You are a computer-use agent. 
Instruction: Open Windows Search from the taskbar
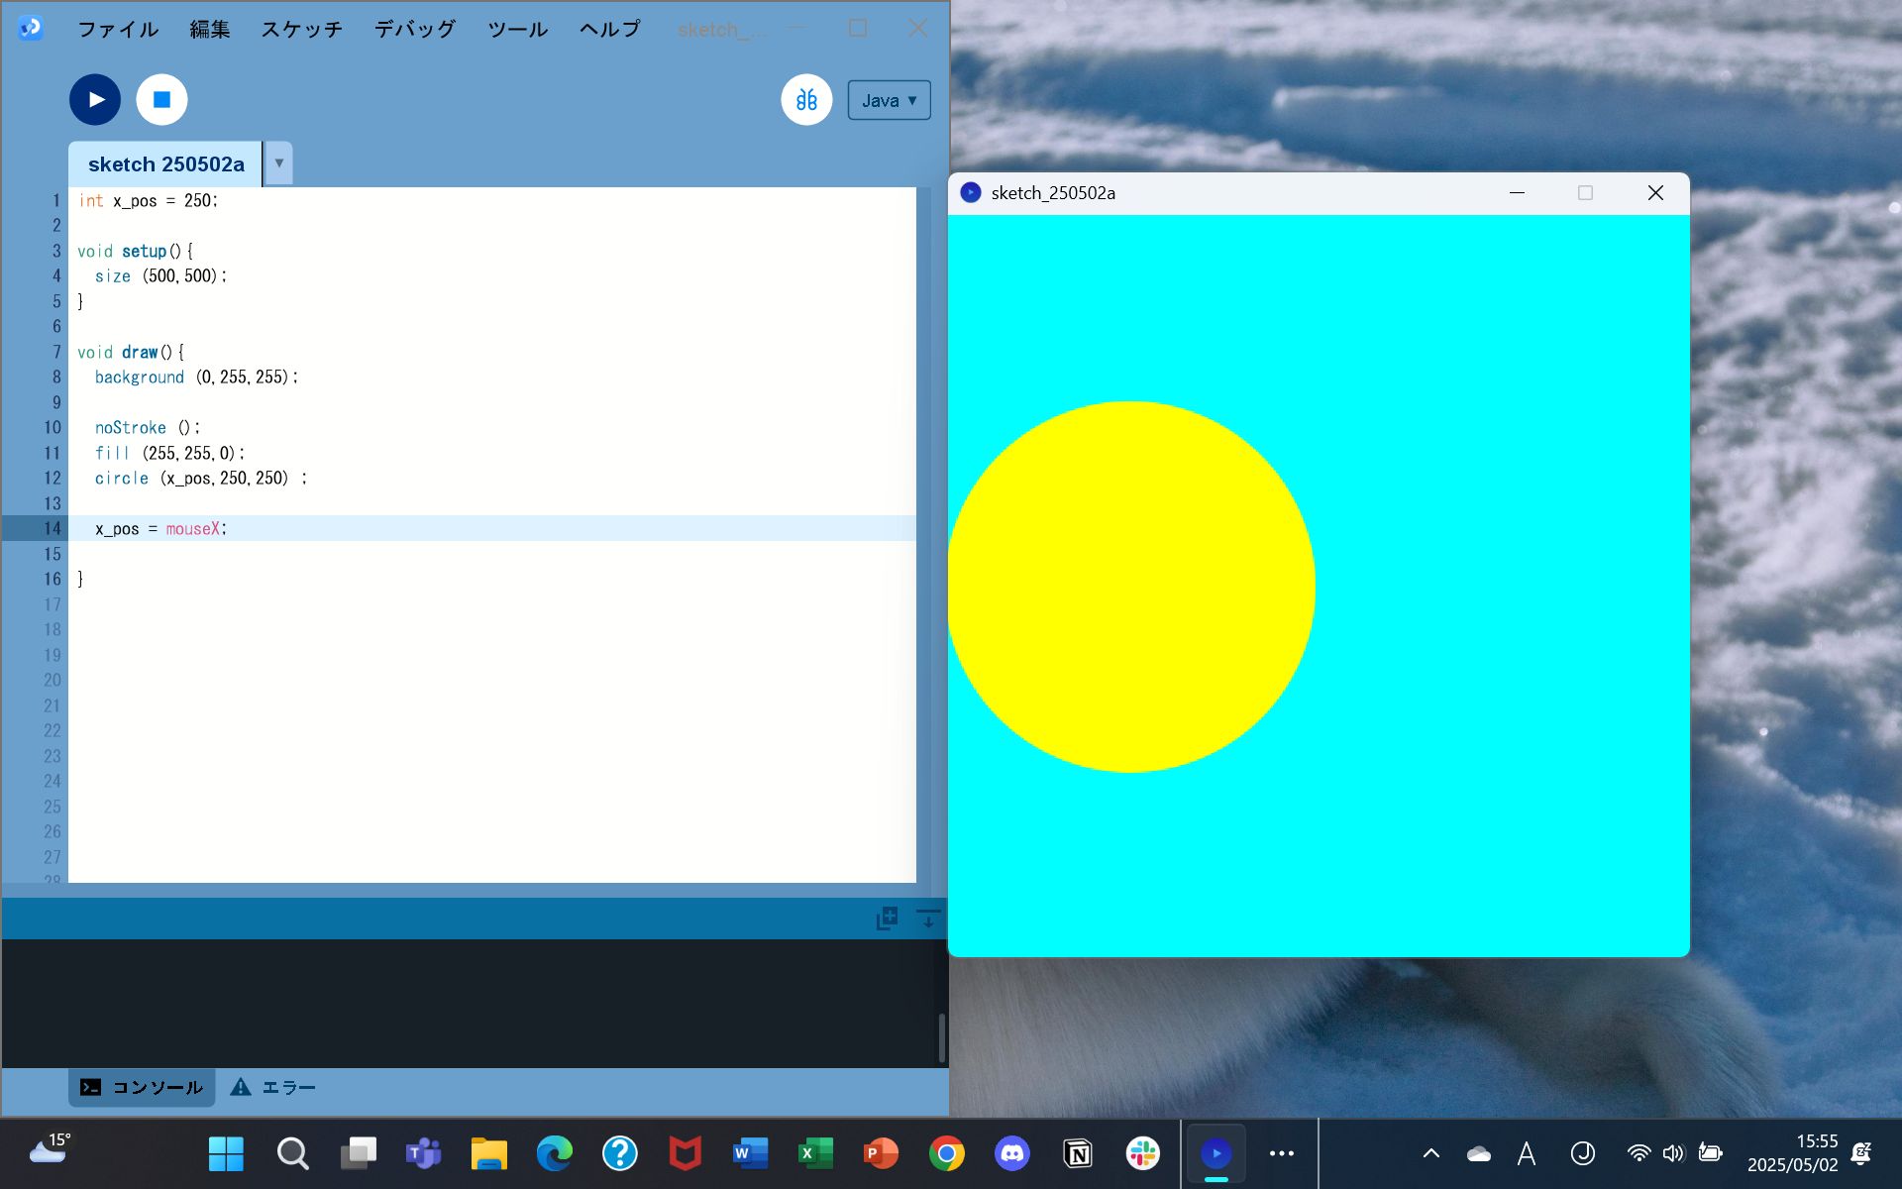(x=292, y=1153)
